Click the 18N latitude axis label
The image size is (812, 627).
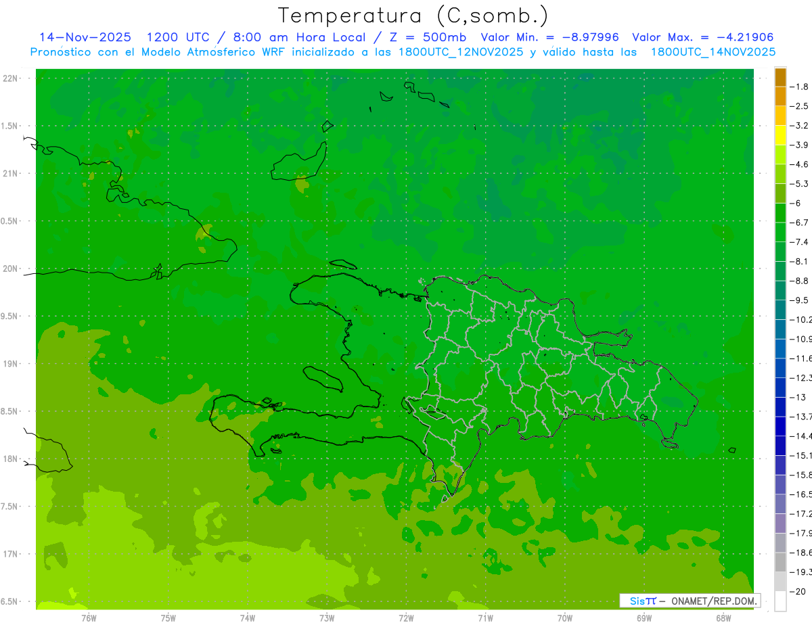(x=12, y=459)
